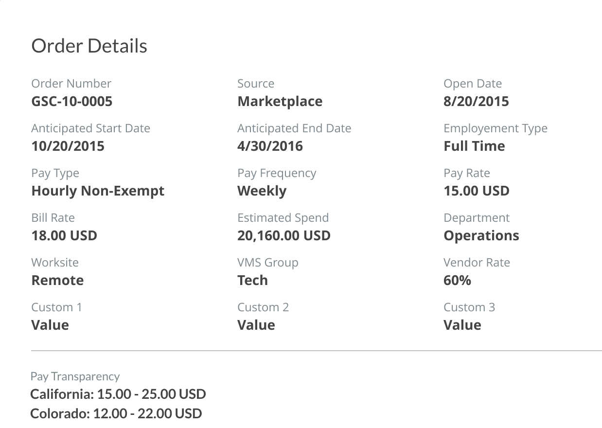Select start date 10/20/2015

(x=68, y=146)
